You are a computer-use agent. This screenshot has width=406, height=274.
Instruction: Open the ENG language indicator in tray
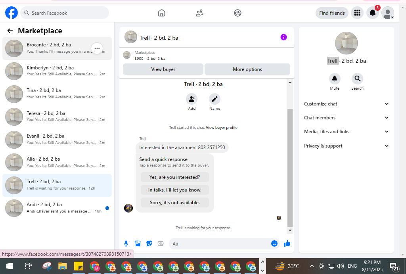point(352,266)
